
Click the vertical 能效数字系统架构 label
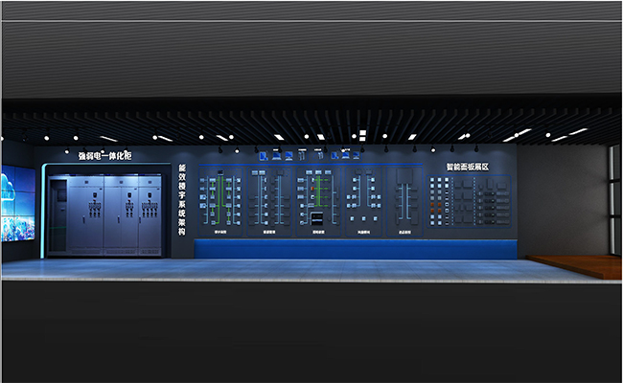coord(181,201)
